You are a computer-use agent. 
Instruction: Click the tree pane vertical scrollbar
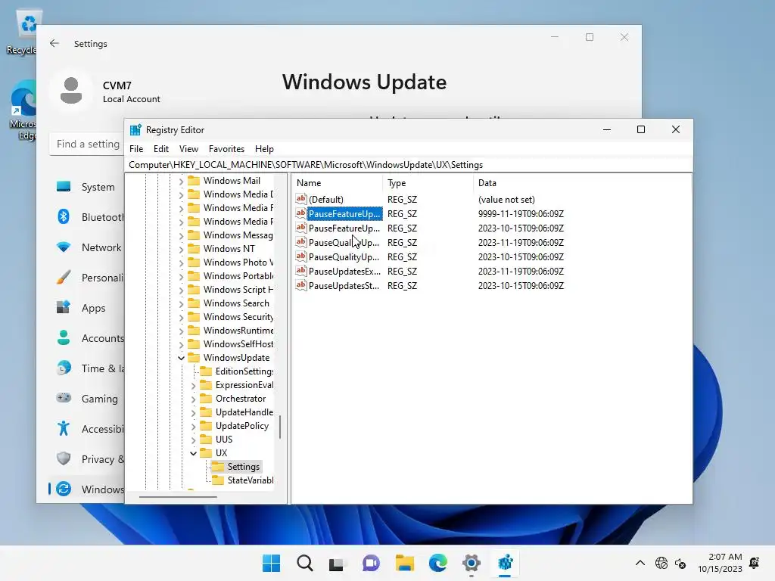pyautogui.click(x=280, y=427)
